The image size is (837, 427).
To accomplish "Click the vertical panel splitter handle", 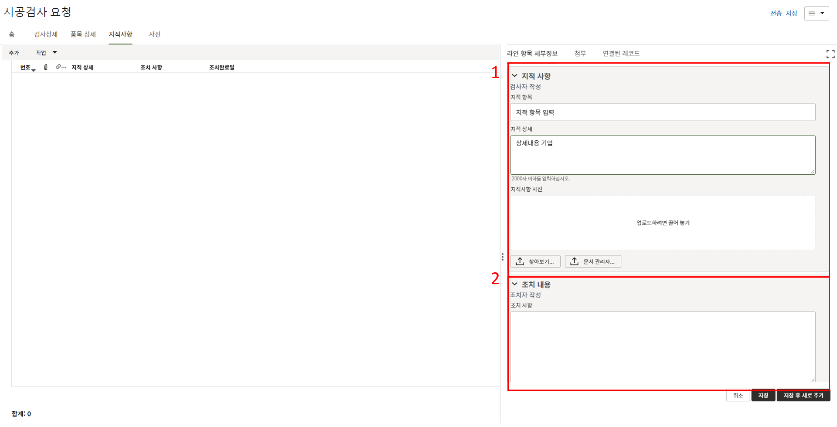I will pyautogui.click(x=502, y=257).
